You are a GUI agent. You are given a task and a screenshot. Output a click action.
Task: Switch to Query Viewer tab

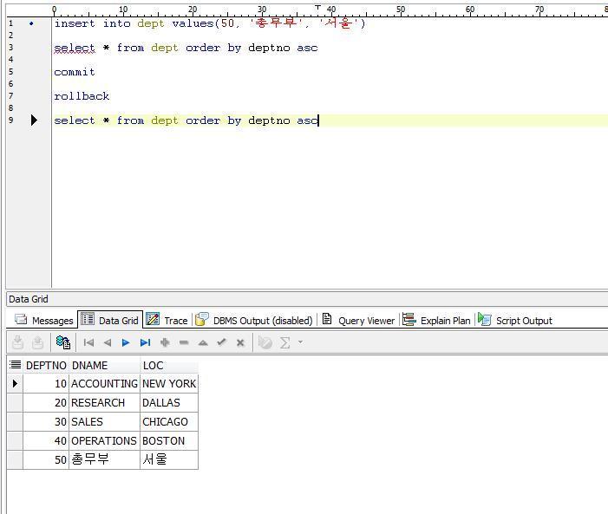coord(358,320)
